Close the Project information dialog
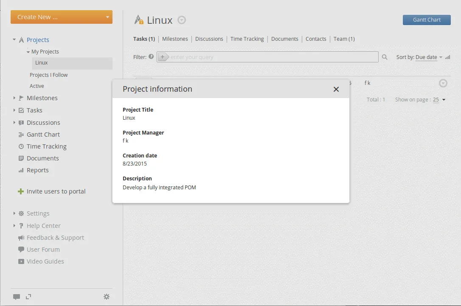 [x=336, y=89]
